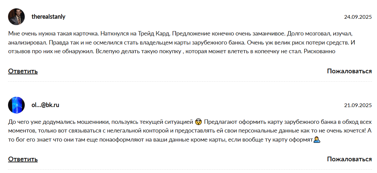Click therealstanly's profile avatar

16,17
